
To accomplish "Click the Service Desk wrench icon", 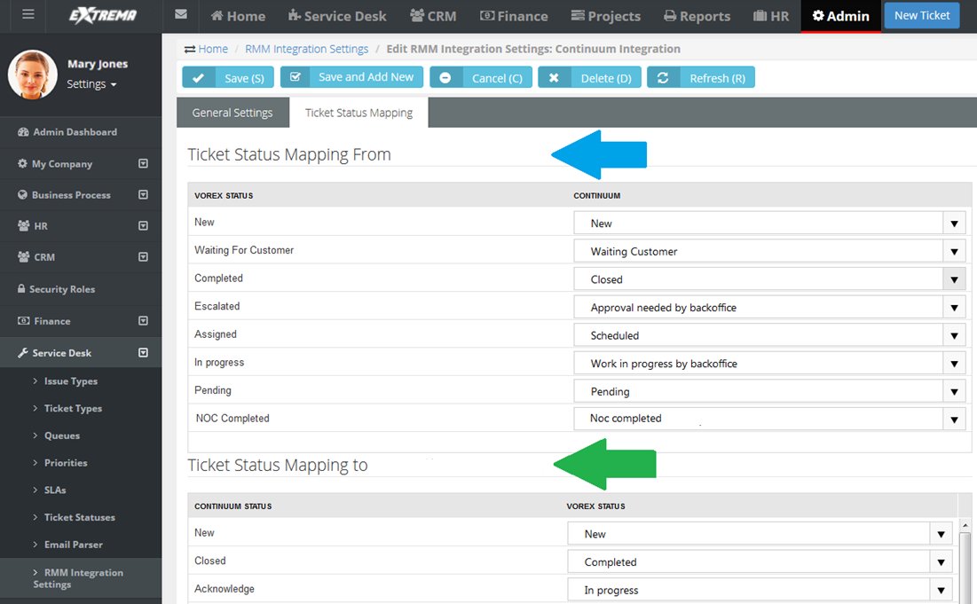I will (x=23, y=352).
